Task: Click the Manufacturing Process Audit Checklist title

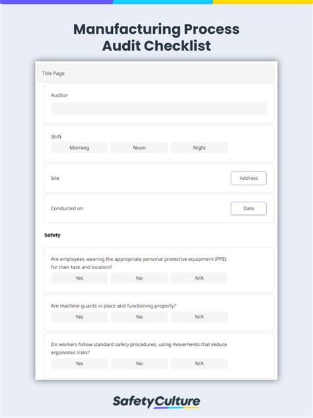Action: (x=156, y=37)
